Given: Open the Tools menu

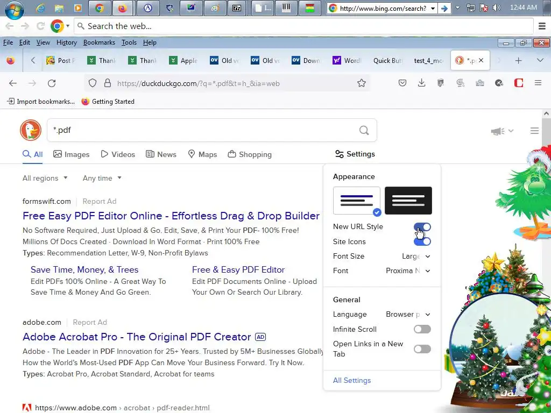Looking at the screenshot, I should 129,42.
